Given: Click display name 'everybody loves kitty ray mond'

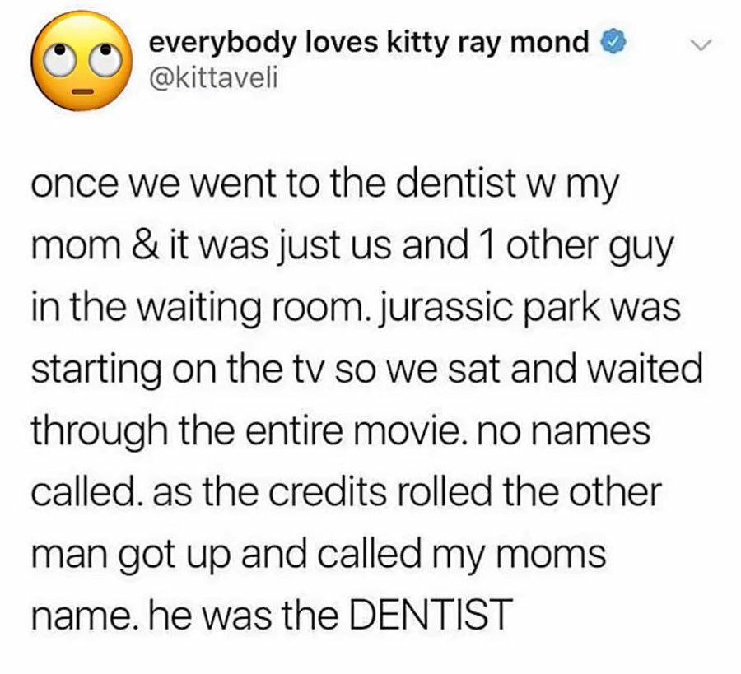Looking at the screenshot, I should 369,44.
